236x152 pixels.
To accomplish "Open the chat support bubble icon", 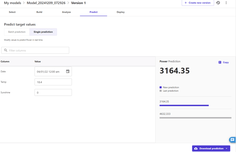I will (232, 140).
